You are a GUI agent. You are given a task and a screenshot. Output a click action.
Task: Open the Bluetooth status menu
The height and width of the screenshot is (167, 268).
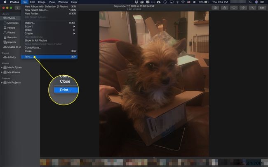(177, 2)
